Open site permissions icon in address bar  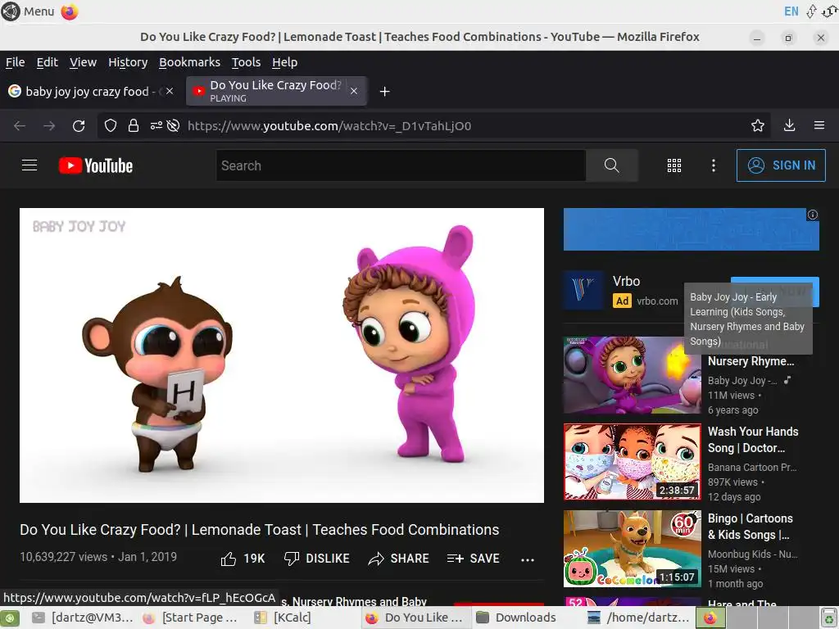pyautogui.click(x=156, y=125)
